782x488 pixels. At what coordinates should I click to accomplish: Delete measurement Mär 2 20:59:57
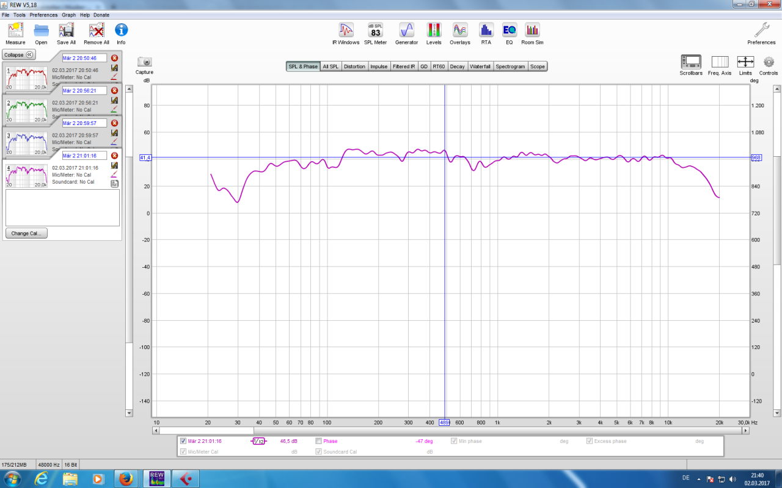[x=114, y=123]
